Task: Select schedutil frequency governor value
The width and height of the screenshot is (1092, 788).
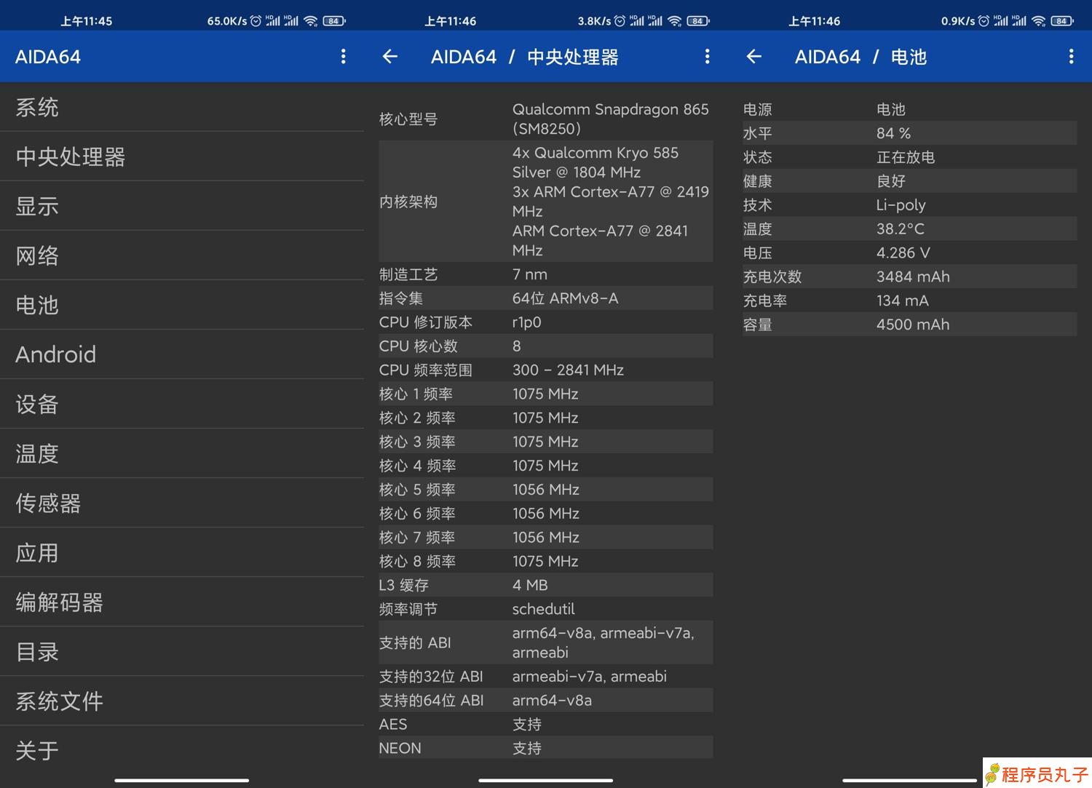Action: tap(543, 609)
